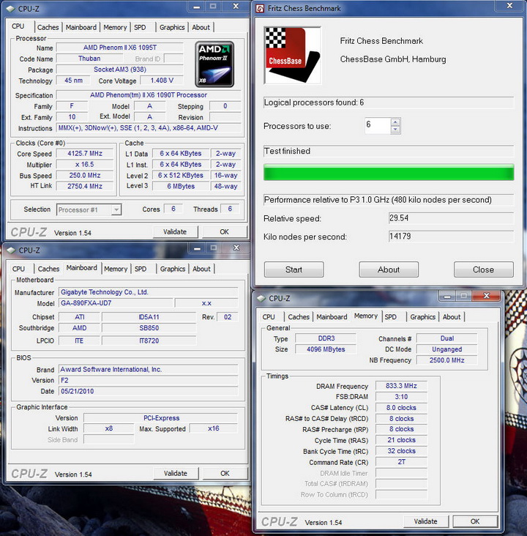The image size is (527, 536).
Task: Close the Fritz Chess Benchmark window via X
Action: click(509, 6)
